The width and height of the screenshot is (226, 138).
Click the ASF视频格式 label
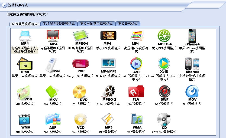(53, 132)
